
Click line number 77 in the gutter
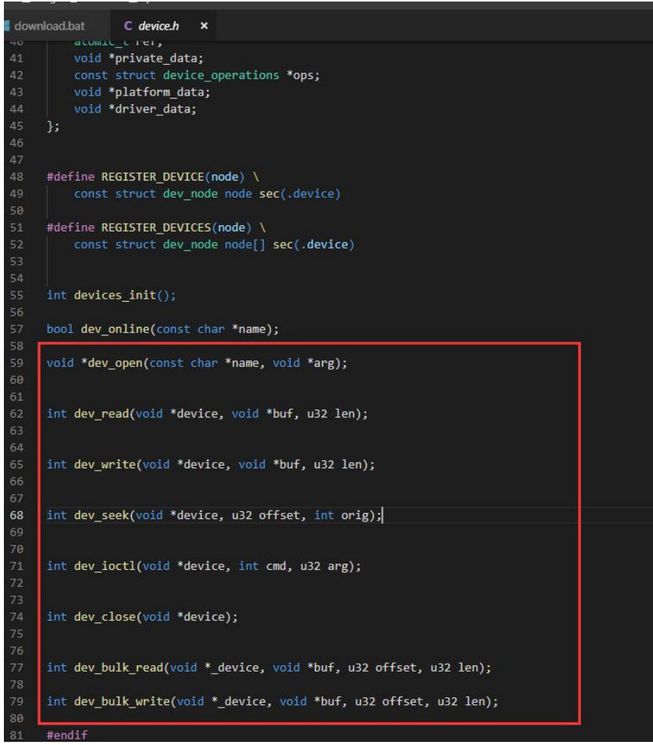click(16, 668)
